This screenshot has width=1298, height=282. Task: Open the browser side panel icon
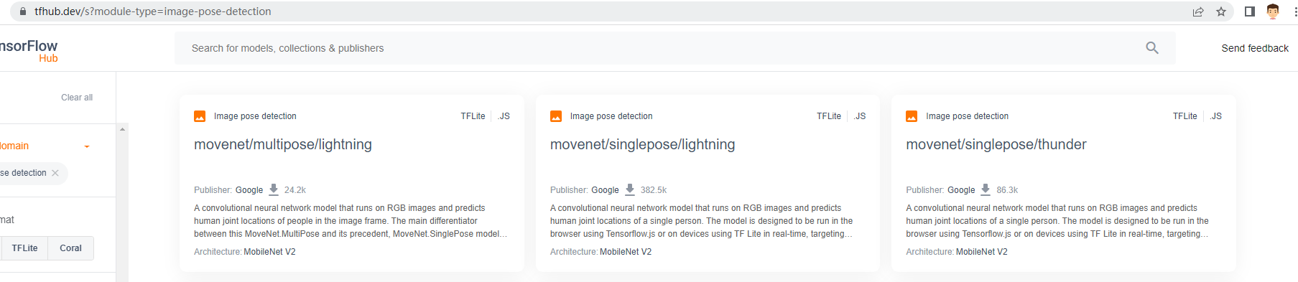click(x=1250, y=11)
